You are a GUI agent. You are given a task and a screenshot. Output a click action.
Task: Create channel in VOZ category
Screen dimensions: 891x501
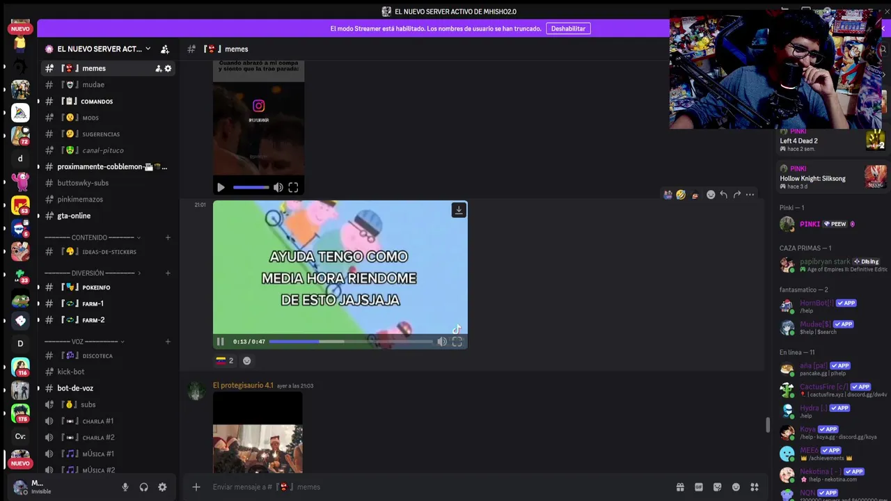[168, 342]
